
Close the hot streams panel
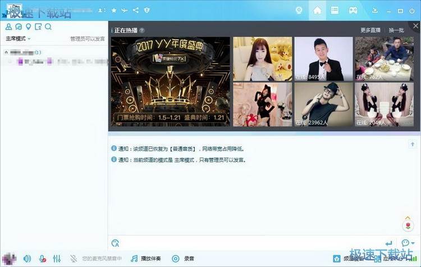pos(415,26)
